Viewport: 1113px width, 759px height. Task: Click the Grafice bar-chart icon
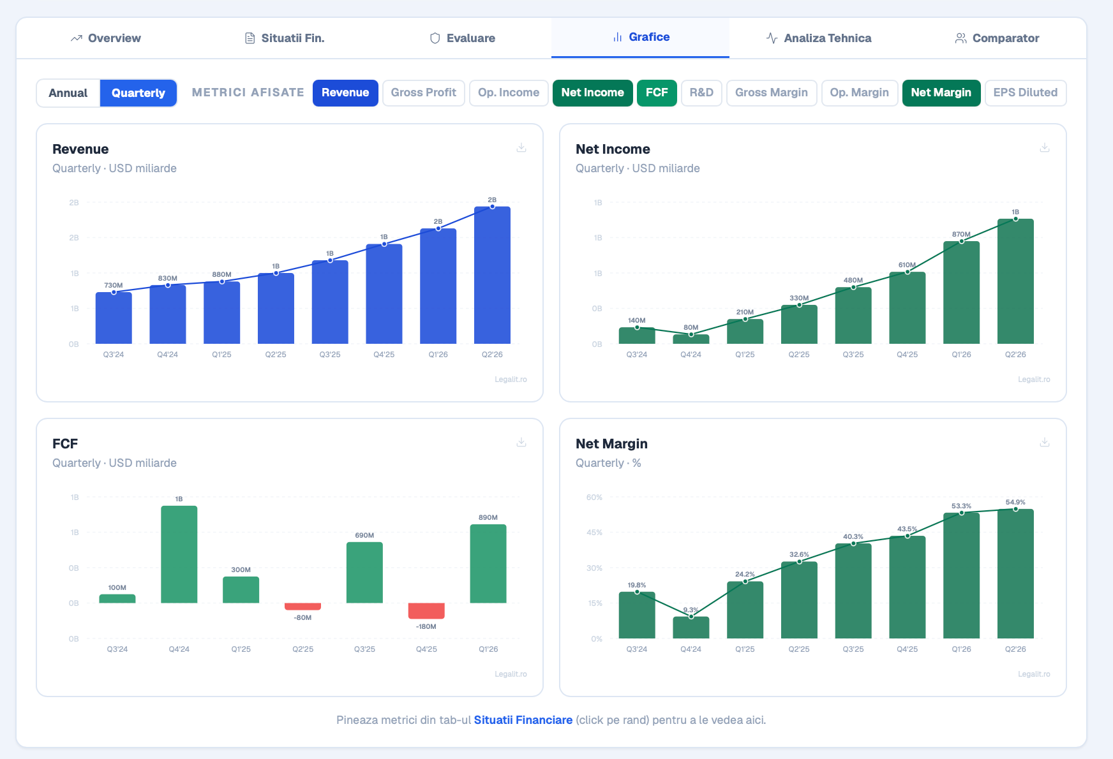618,37
